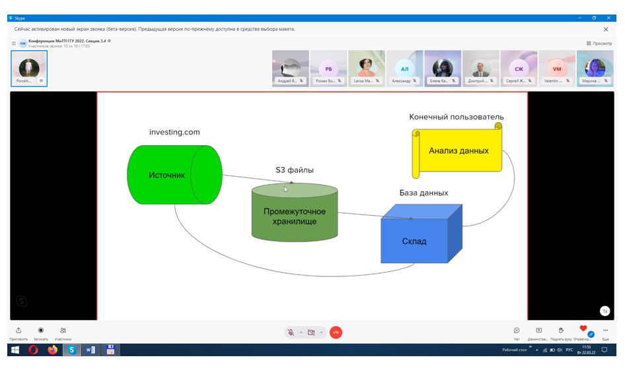Expand microphone options chevron

pos(301,332)
